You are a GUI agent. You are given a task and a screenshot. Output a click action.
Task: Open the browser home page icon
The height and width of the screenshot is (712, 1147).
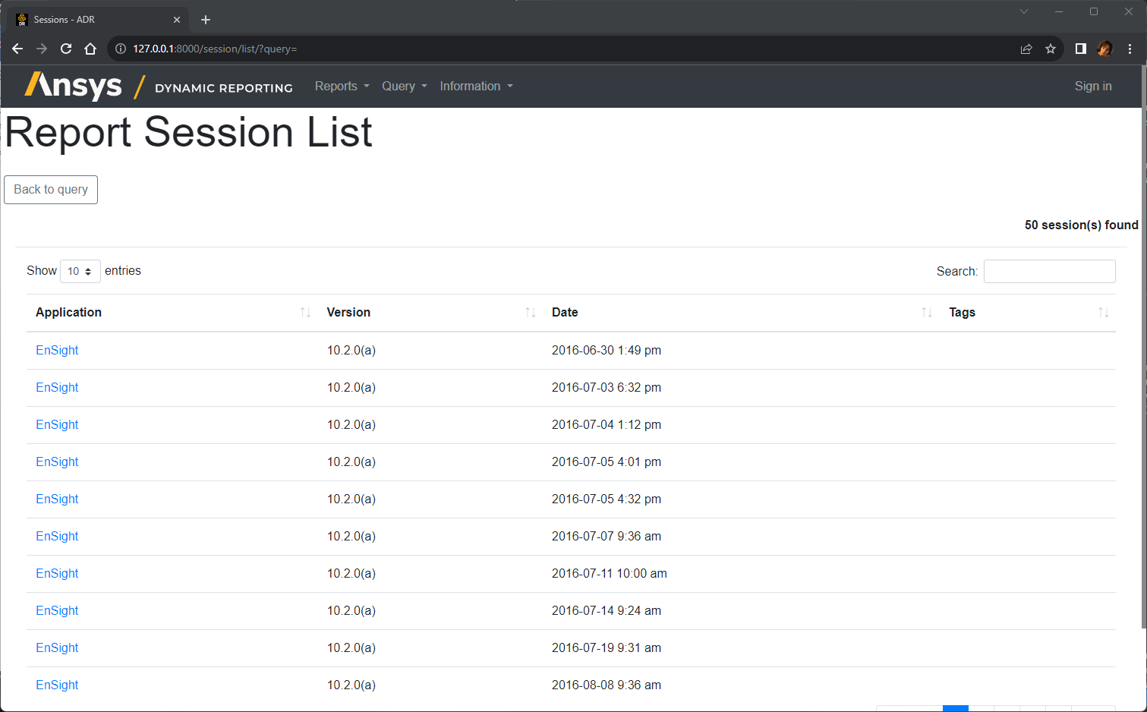(90, 49)
